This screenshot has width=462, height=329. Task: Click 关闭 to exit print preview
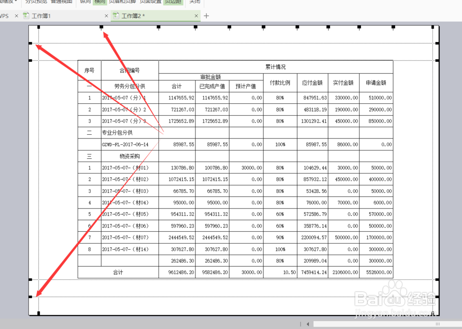pyautogui.click(x=194, y=2)
